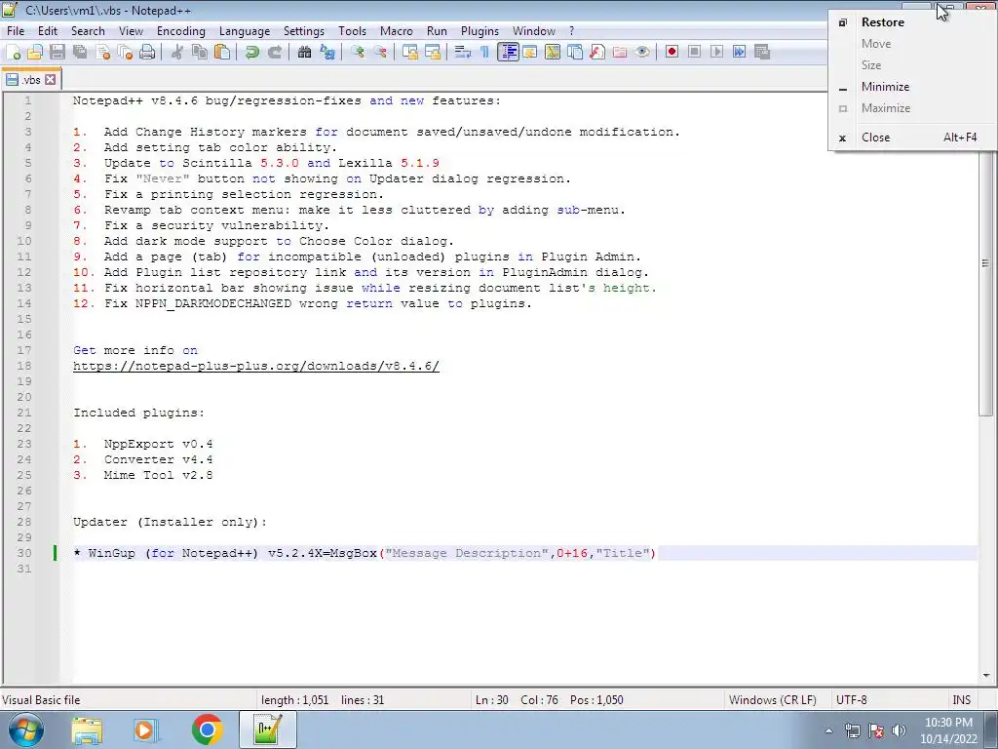Click the Close All toolbar icon

tap(125, 53)
